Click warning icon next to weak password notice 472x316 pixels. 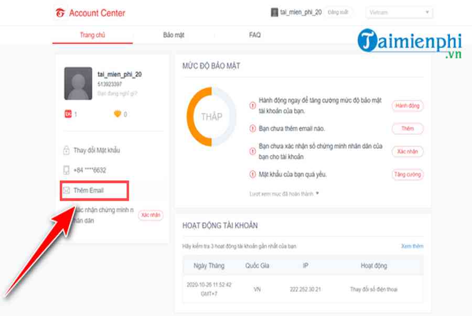[x=252, y=175]
